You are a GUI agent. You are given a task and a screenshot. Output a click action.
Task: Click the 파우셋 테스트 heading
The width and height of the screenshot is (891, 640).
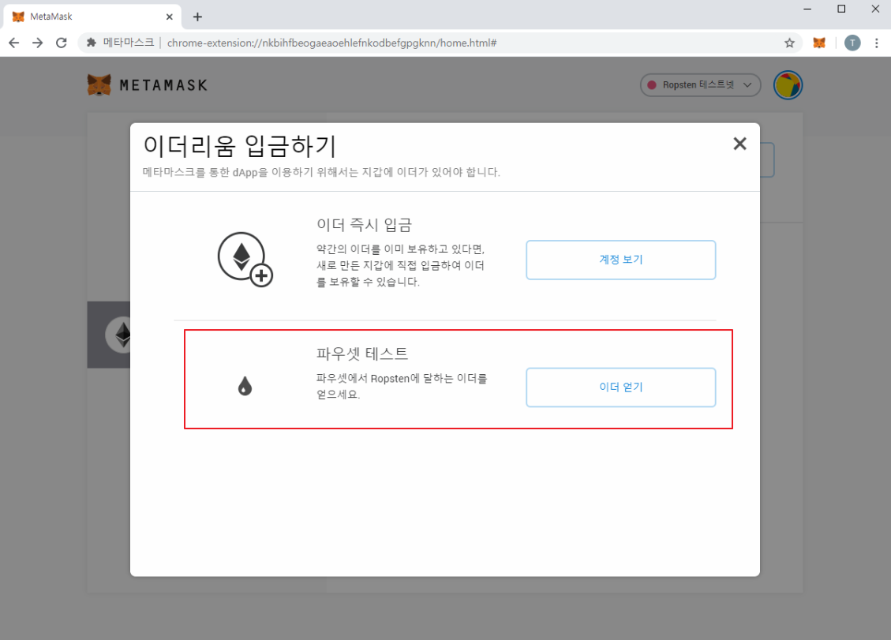tap(362, 354)
